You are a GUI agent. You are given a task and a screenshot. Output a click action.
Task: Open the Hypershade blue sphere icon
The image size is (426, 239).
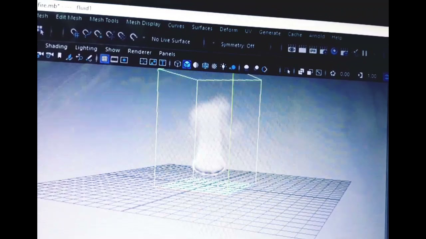[334, 51]
